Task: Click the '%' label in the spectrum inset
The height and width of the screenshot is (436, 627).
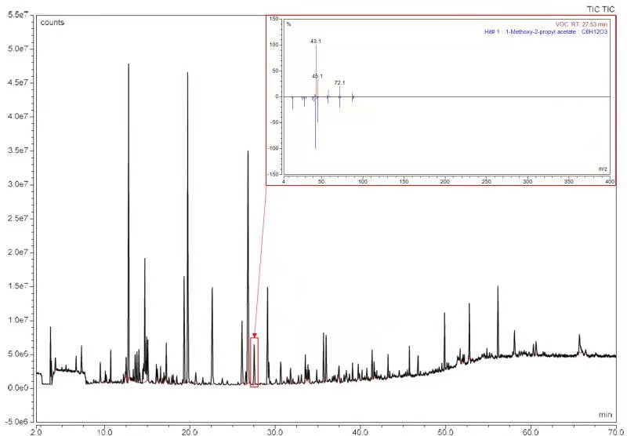Action: (288, 24)
